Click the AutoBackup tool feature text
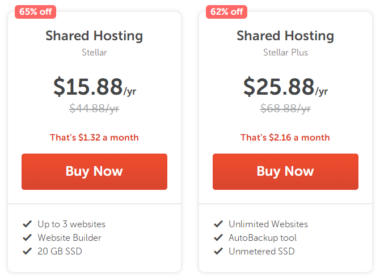Screen dimensions: 380x276 [x=263, y=237]
